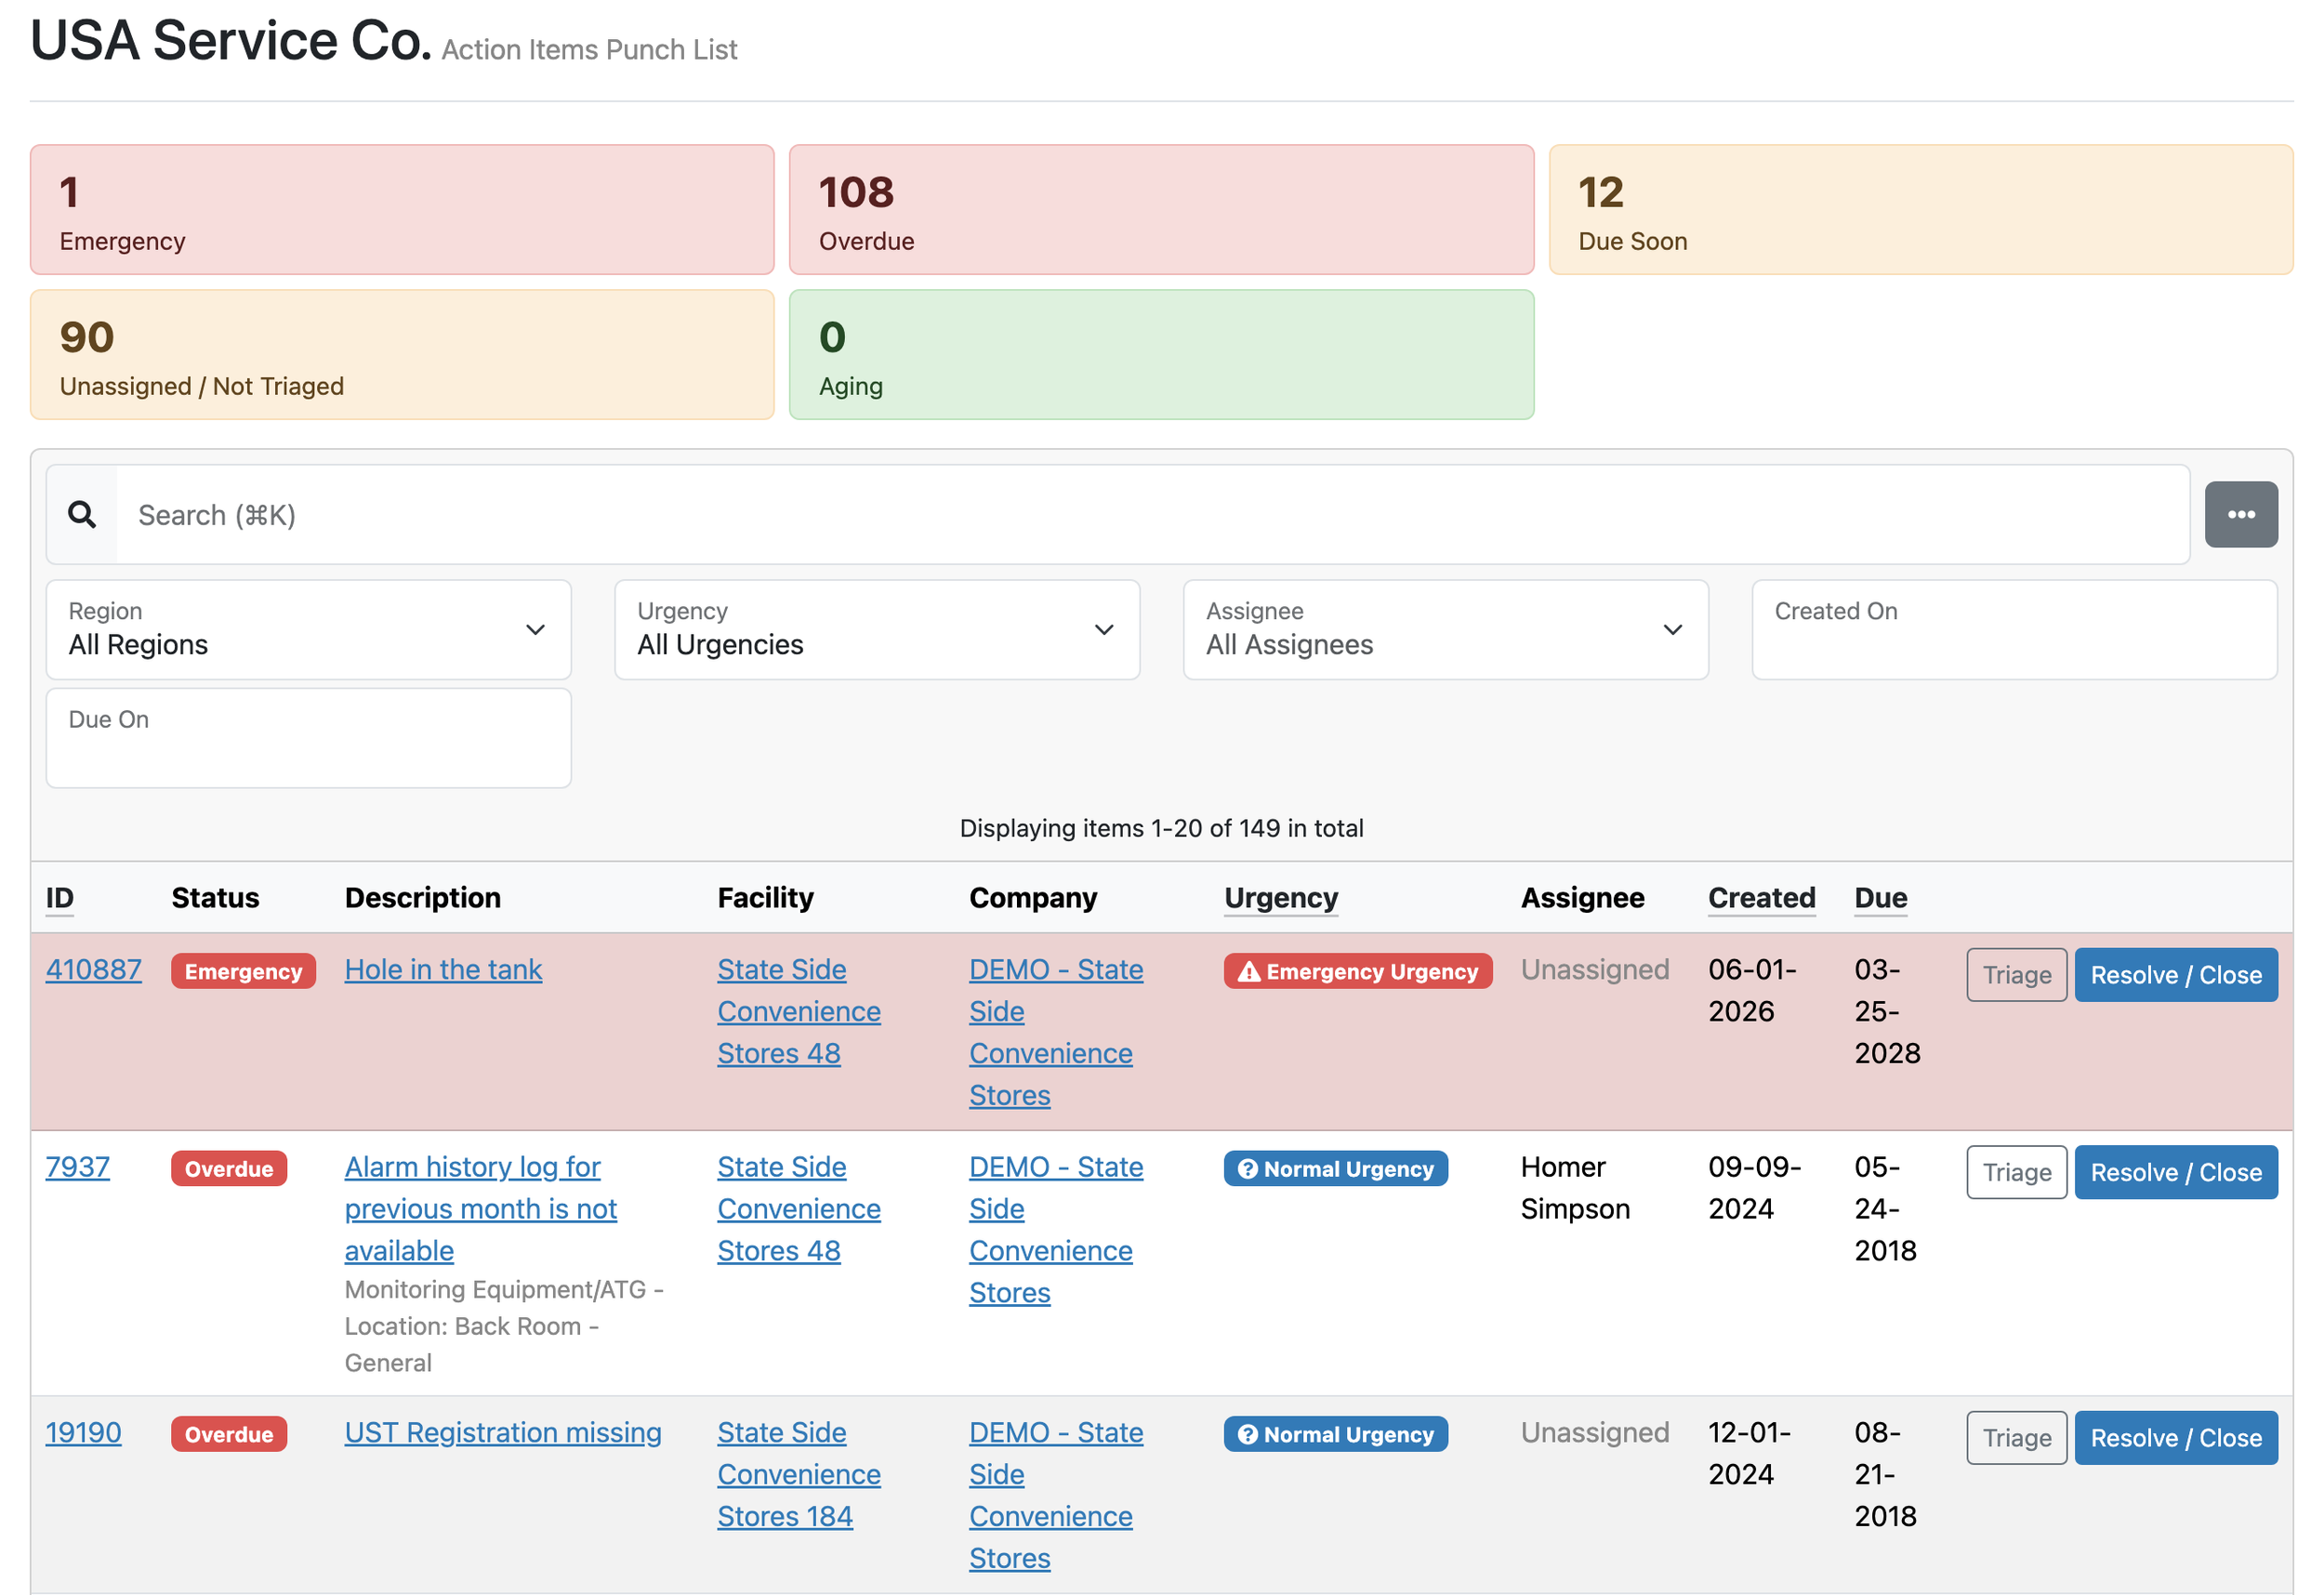Click the Homer Simpson assignee cell
The image size is (2324, 1595).
[x=1575, y=1188]
